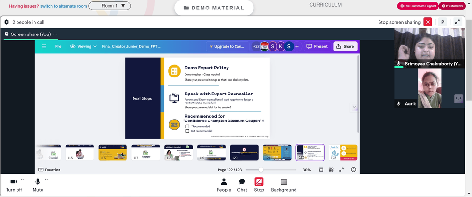Open Canva hamburger menu icon
The height and width of the screenshot is (197, 472).
(x=44, y=46)
